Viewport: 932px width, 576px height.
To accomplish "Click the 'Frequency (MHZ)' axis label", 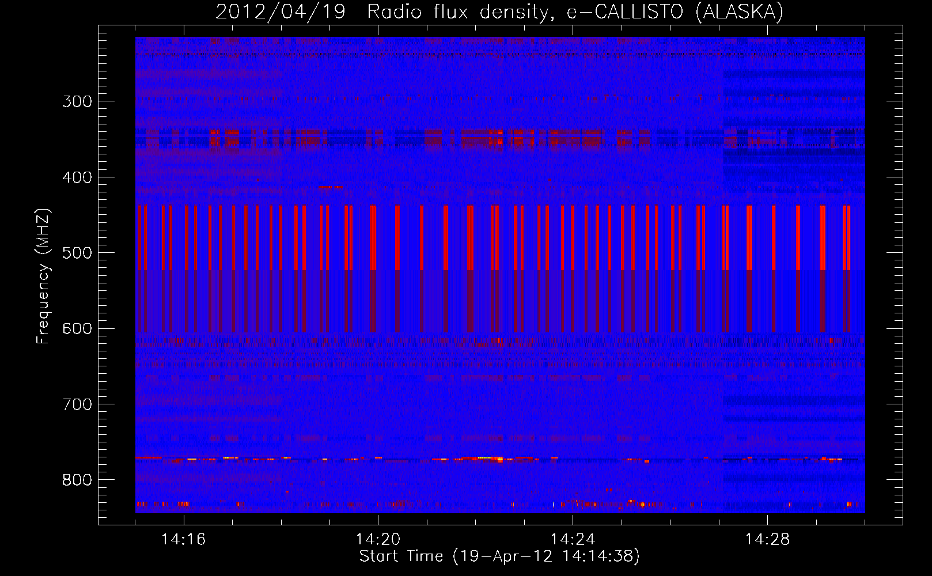I will [x=43, y=276].
